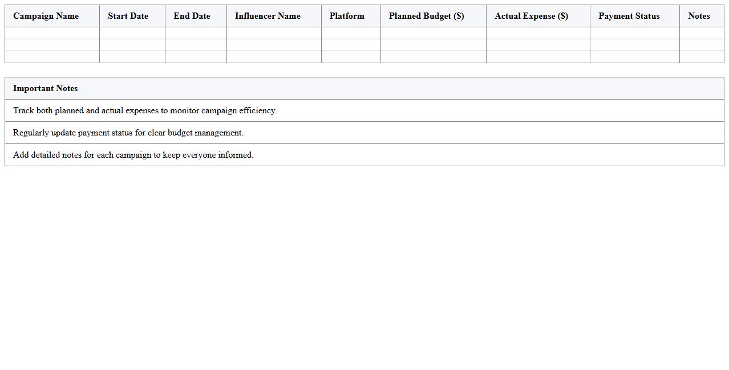The image size is (729, 370).
Task: Click the End Date column header
Action: (x=192, y=16)
